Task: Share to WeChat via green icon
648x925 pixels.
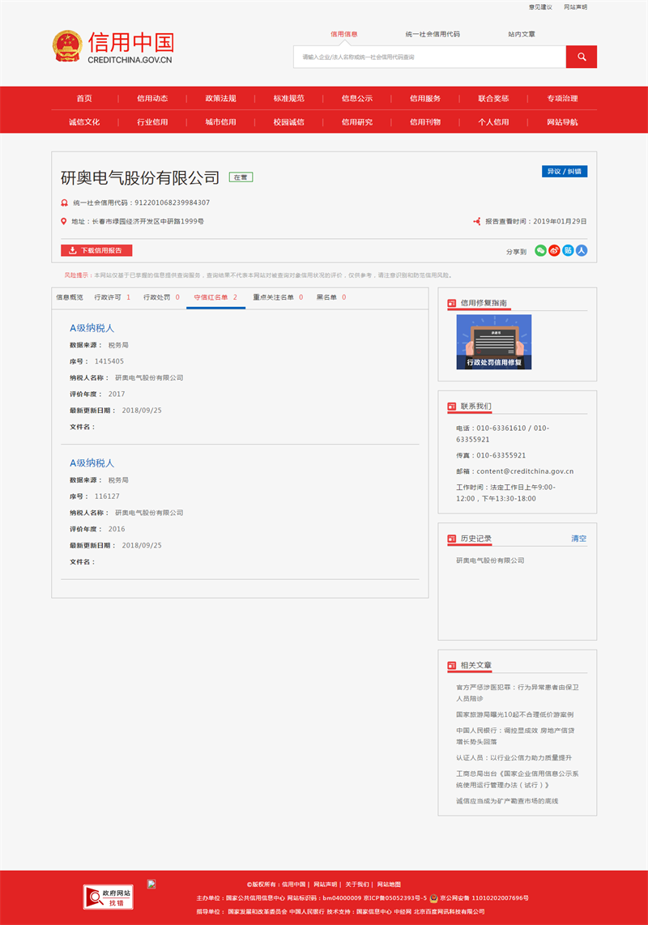Action: click(x=540, y=250)
